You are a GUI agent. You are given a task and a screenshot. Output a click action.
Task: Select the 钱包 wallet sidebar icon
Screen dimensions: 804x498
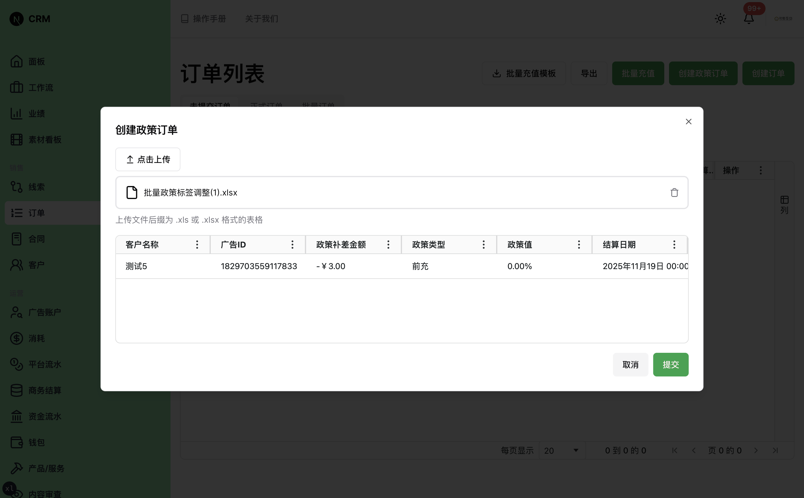coord(17,442)
